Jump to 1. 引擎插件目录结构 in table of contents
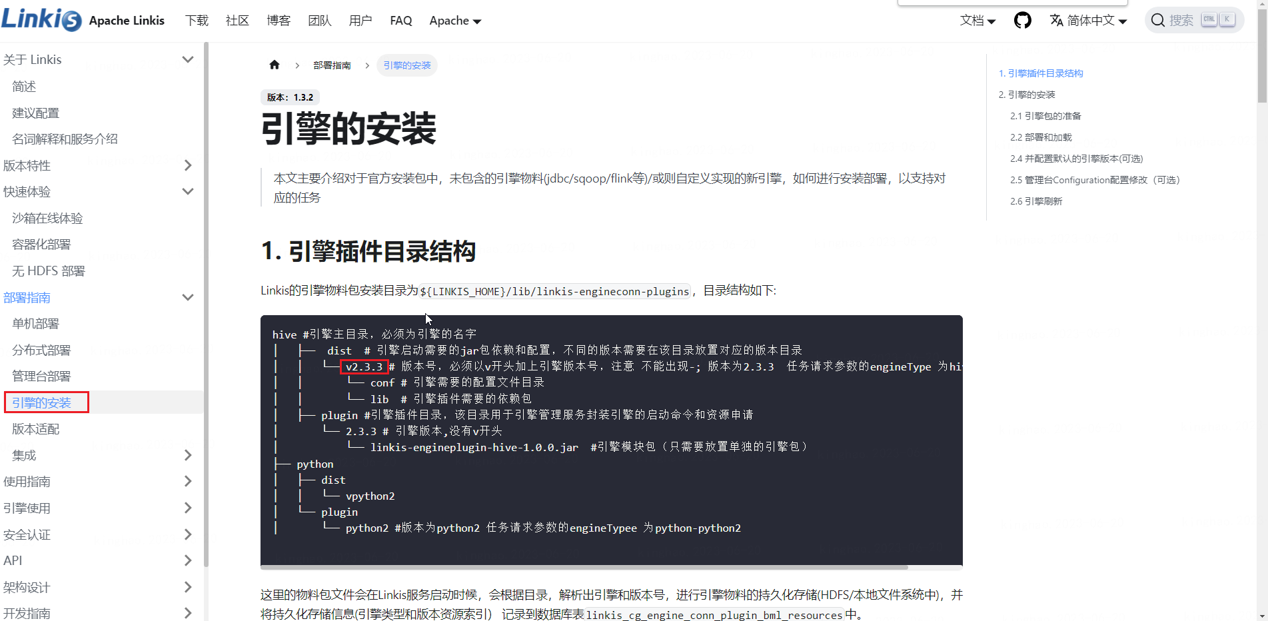 1041,73
